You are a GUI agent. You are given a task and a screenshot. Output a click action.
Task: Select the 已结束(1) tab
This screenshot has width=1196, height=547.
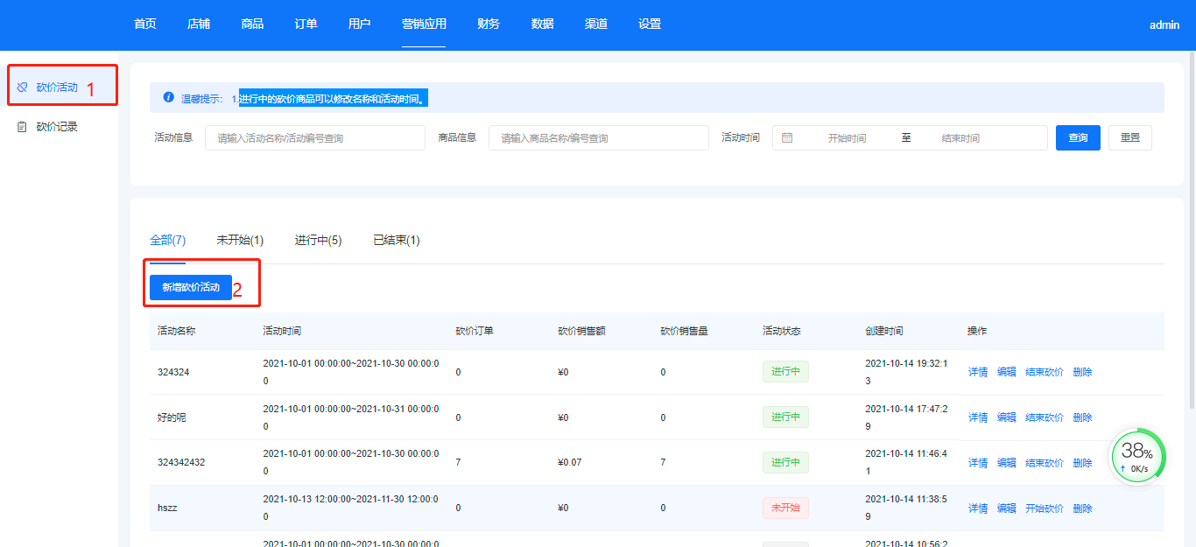(x=396, y=240)
